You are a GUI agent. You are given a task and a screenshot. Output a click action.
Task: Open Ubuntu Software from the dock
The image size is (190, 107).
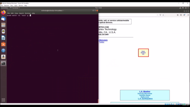pos(3,44)
